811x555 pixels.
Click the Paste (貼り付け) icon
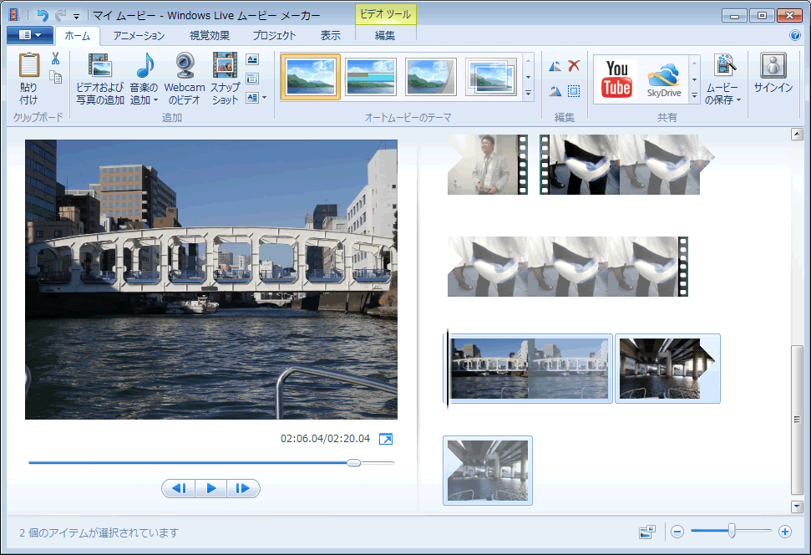29,66
